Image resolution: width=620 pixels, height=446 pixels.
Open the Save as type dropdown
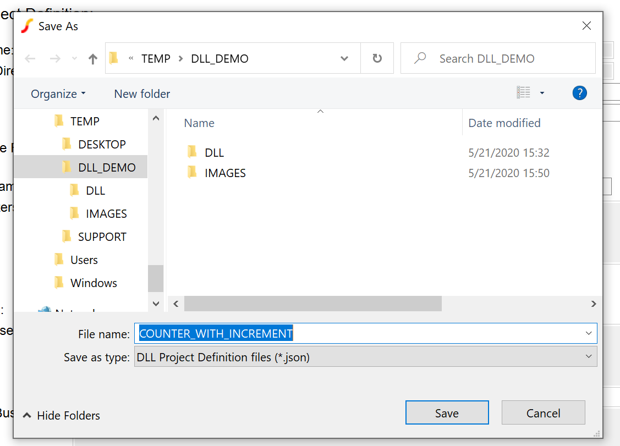589,357
